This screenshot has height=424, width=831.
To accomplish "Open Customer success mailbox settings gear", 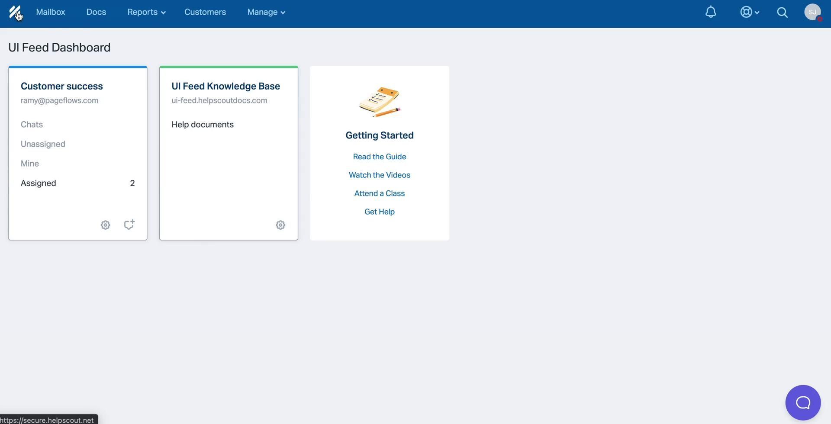I will tap(105, 225).
